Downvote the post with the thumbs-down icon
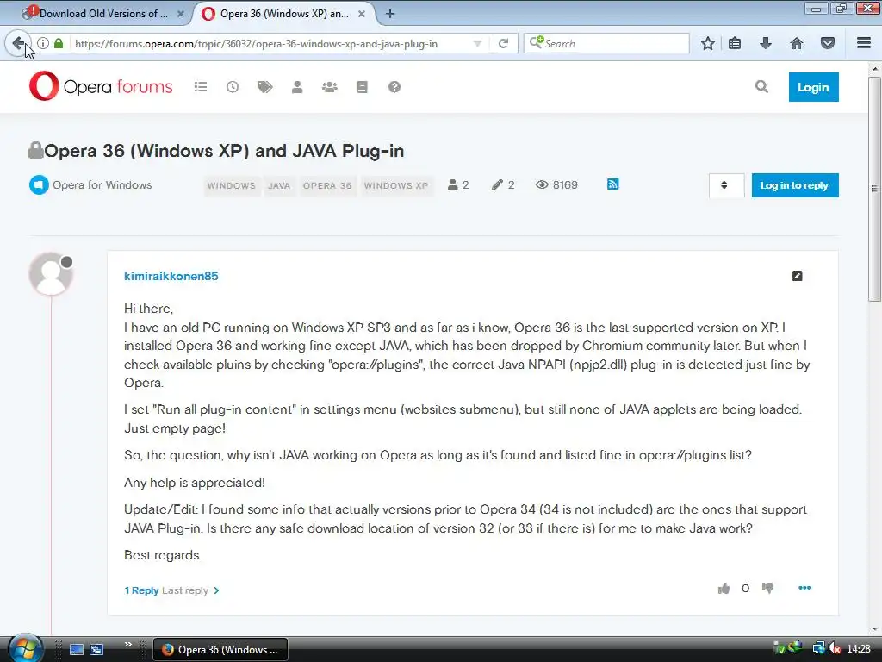 click(767, 589)
